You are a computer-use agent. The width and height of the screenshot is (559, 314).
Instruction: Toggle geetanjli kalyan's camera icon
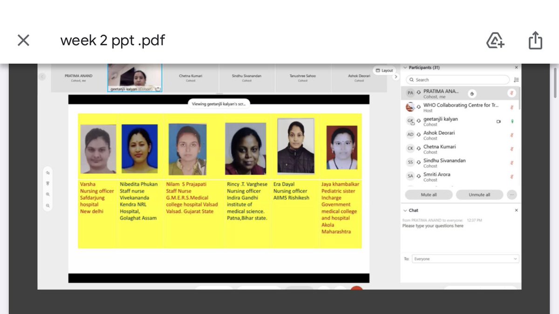pyautogui.click(x=498, y=121)
